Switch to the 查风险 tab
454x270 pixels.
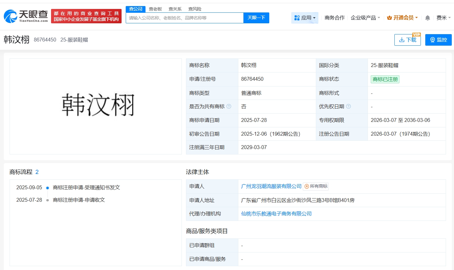pos(195,9)
